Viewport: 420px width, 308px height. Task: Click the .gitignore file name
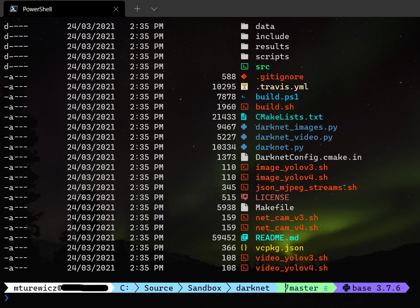(x=280, y=77)
